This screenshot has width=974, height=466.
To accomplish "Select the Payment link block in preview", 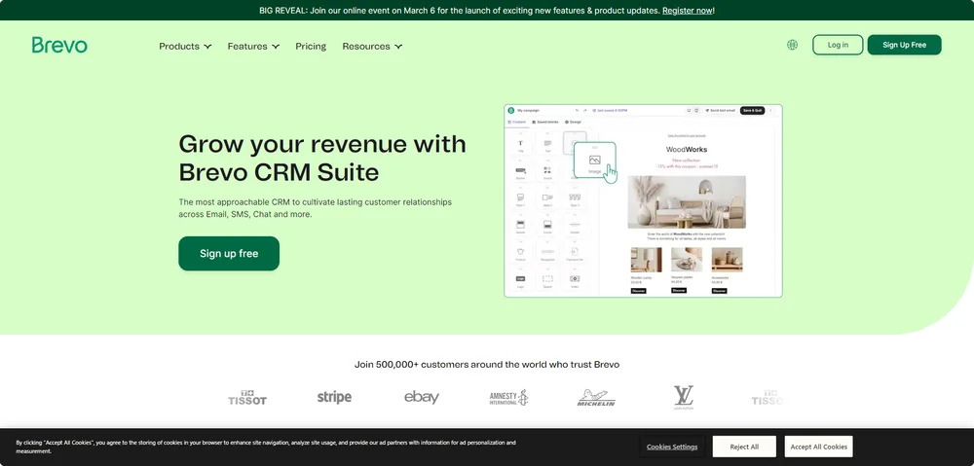I will (x=575, y=254).
